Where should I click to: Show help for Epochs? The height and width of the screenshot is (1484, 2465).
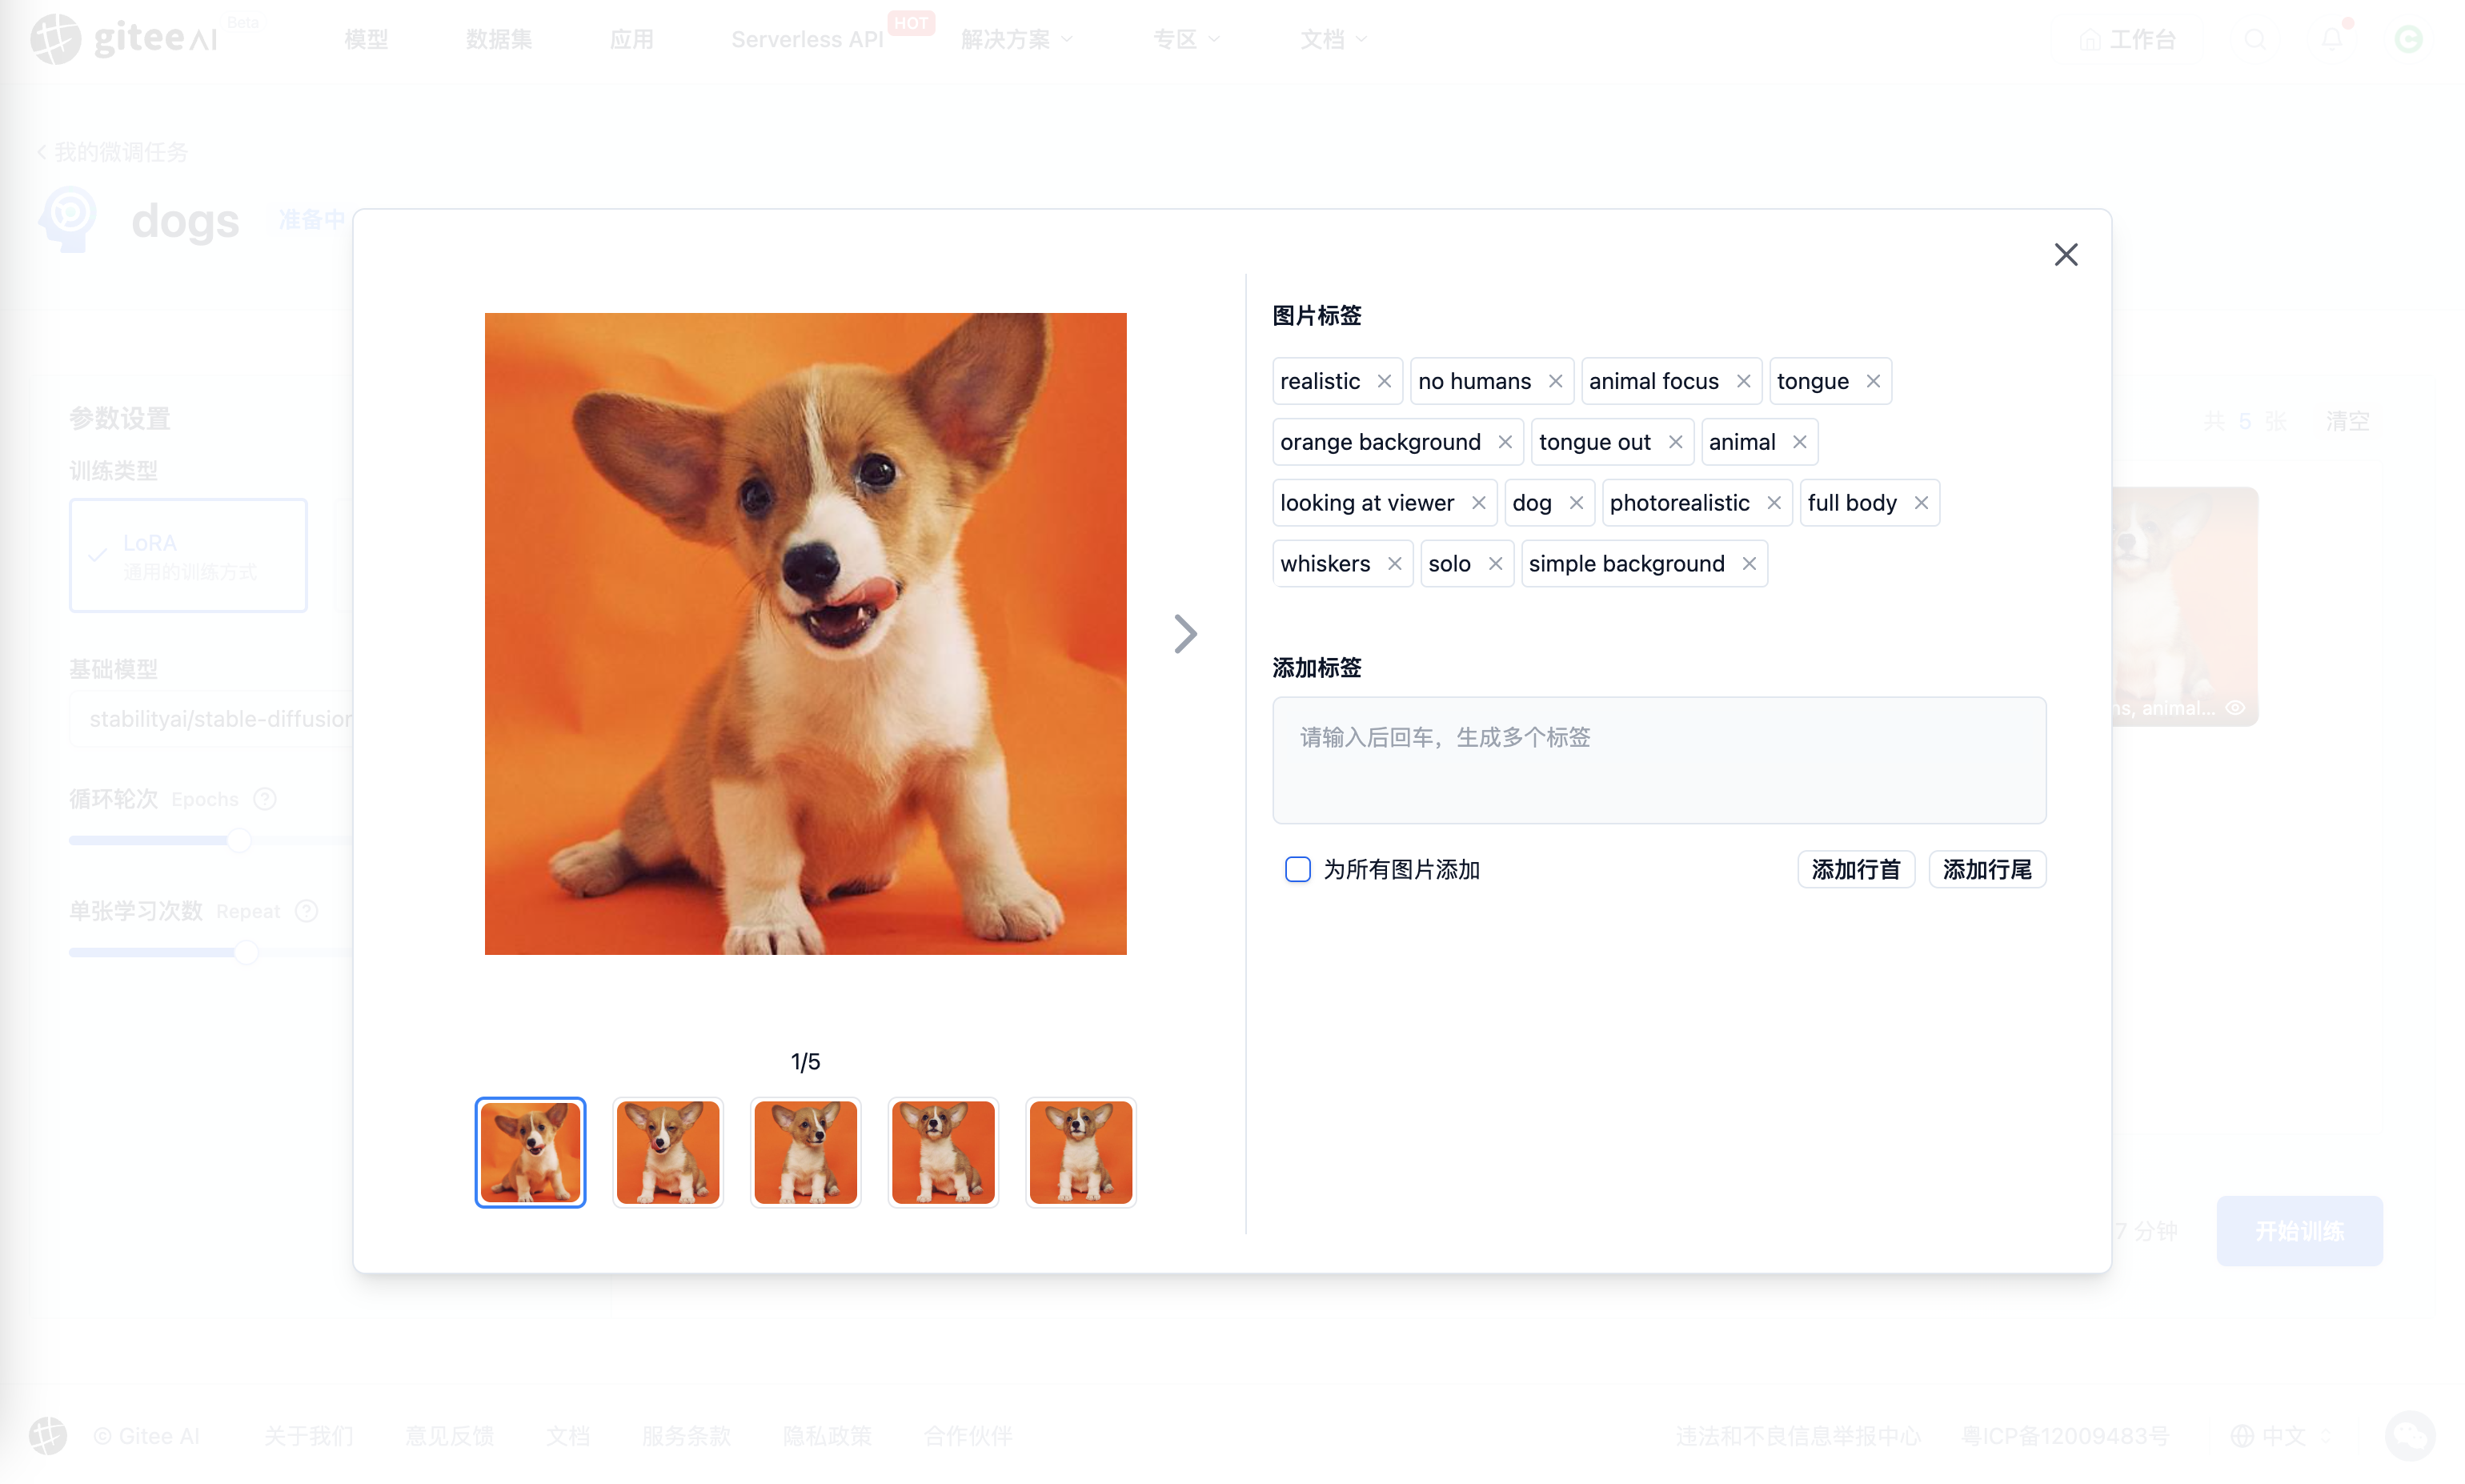[265, 799]
